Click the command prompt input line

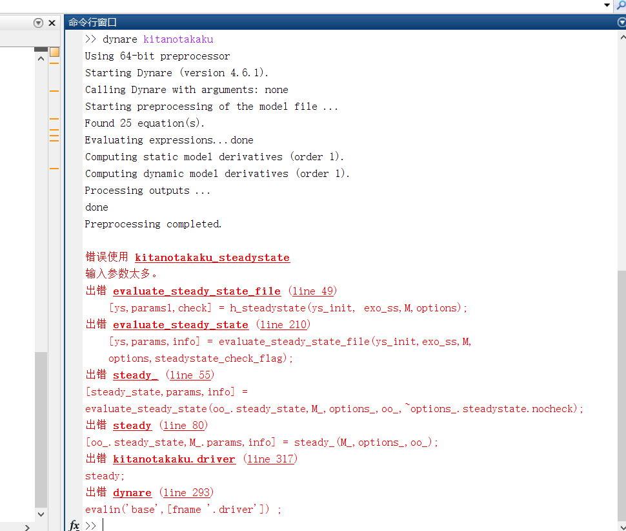click(323, 525)
